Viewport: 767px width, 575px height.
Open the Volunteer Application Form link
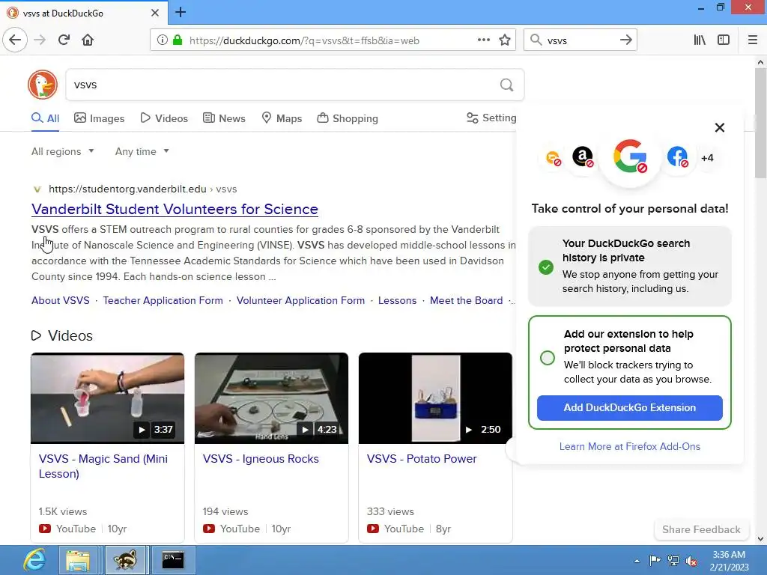coord(300,300)
